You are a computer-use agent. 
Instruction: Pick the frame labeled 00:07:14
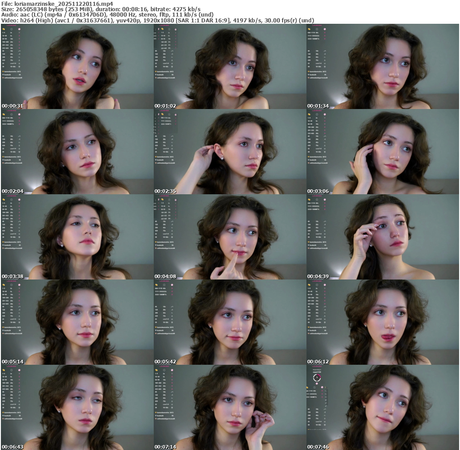(x=230, y=407)
